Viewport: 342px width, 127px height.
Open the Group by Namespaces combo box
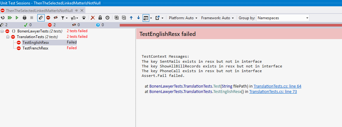(x=283, y=18)
